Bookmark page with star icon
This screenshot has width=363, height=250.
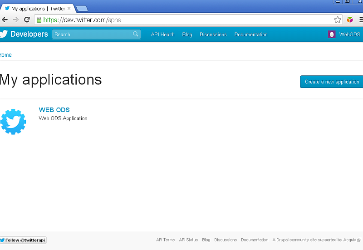pos(338,20)
